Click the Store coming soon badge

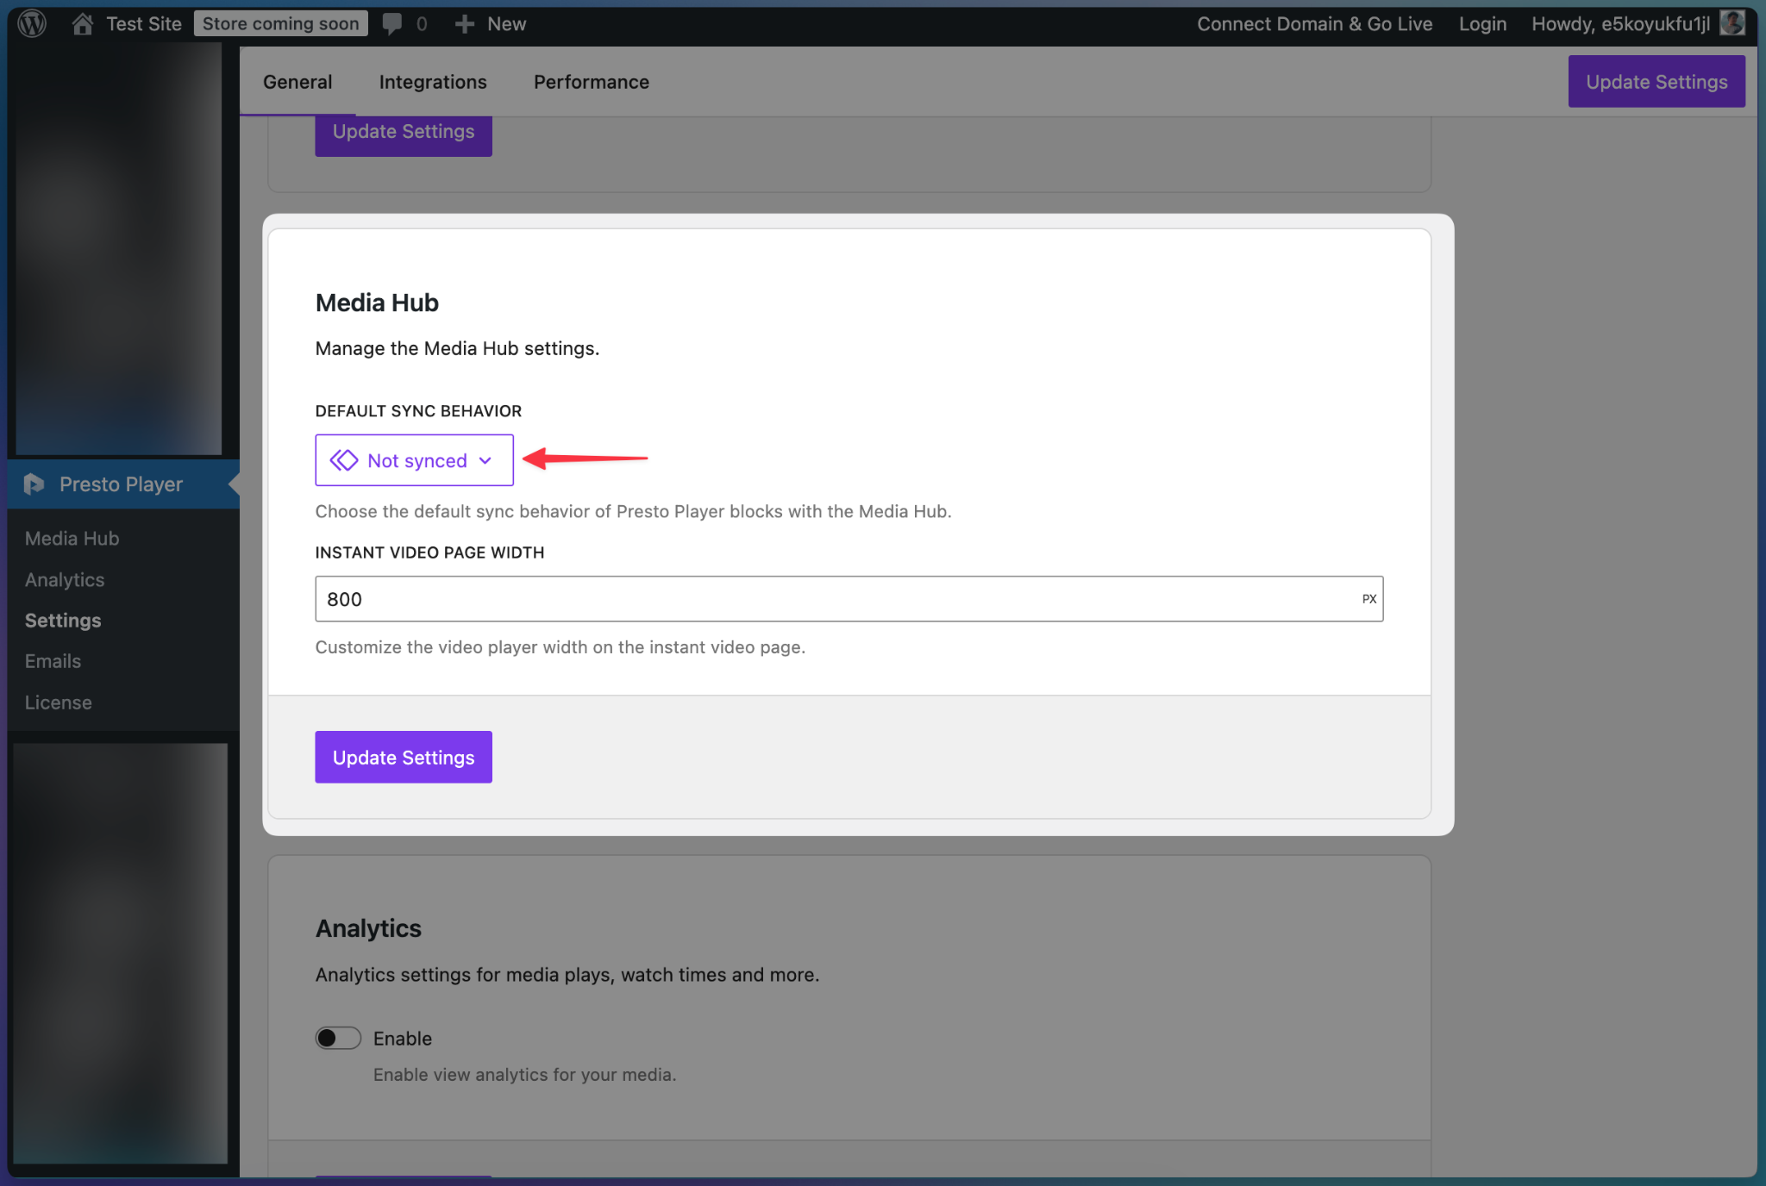280,23
